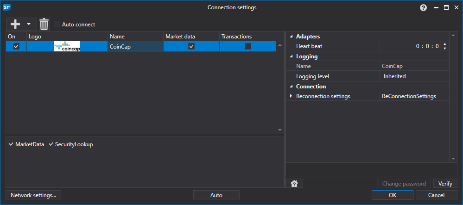Expand the Reconnection settings row
The height and width of the screenshot is (205, 463).
291,96
